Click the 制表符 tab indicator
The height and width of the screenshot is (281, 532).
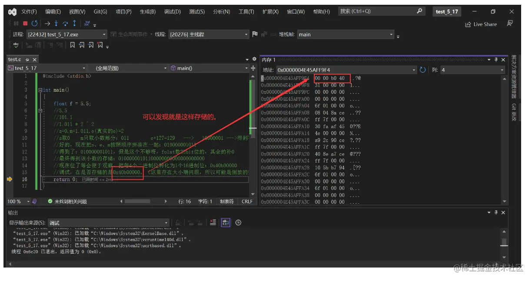(x=226, y=202)
